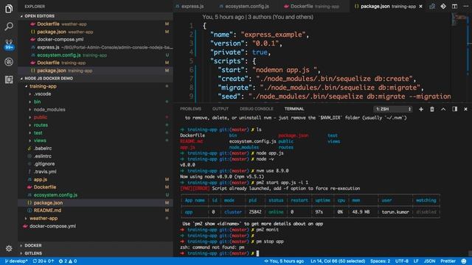Expand the GITLENS section
Screen dimensions: 472x265
click(95, 253)
